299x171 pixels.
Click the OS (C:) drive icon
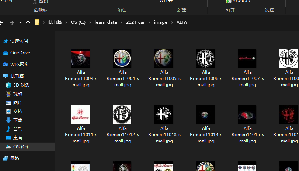(x=8, y=147)
